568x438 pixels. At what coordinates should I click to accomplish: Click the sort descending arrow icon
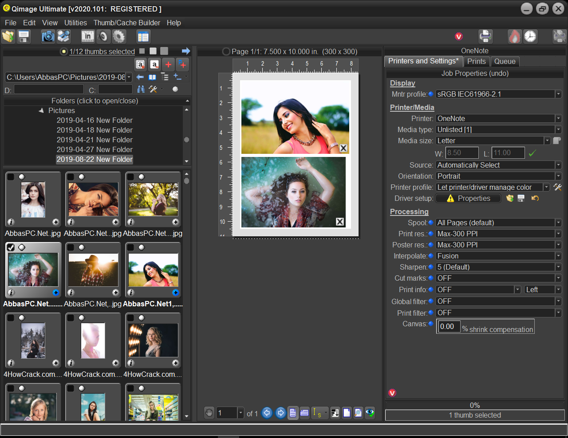click(x=335, y=413)
